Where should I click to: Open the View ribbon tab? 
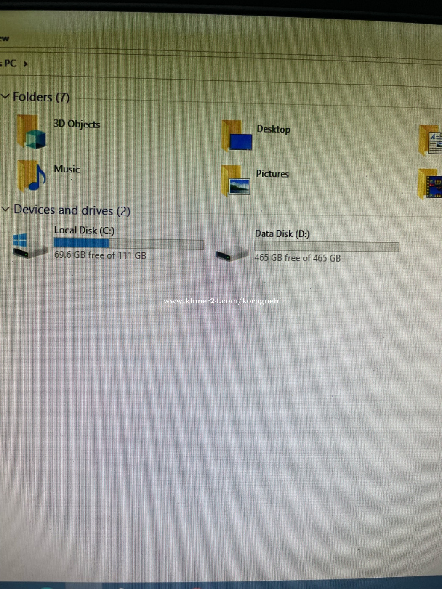(x=4, y=39)
